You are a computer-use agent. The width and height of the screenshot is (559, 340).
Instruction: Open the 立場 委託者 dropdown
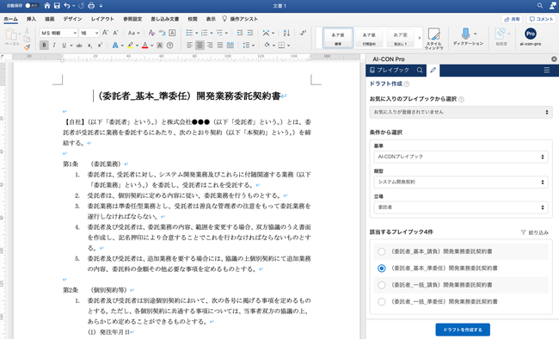[461, 207]
